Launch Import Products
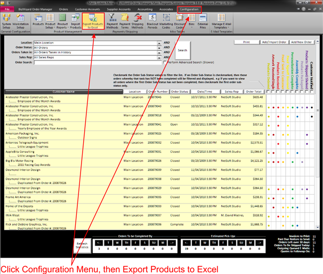 (75, 21)
